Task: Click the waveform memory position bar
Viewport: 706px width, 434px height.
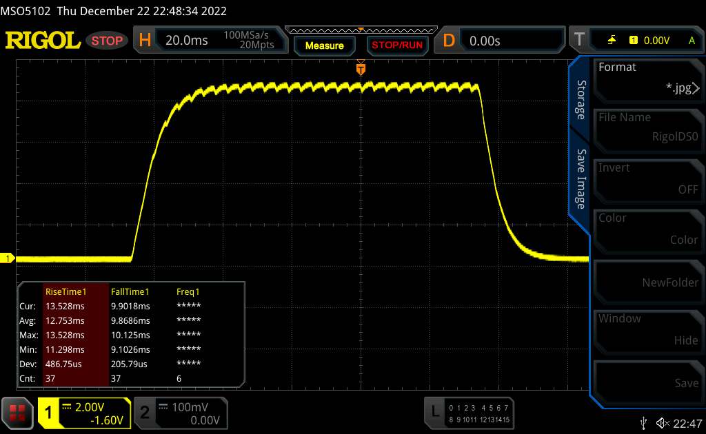Action: (x=361, y=30)
